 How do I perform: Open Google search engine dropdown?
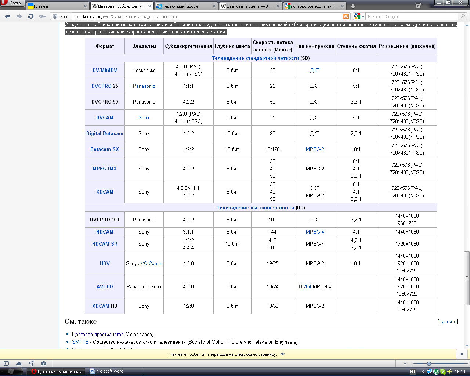(359, 17)
